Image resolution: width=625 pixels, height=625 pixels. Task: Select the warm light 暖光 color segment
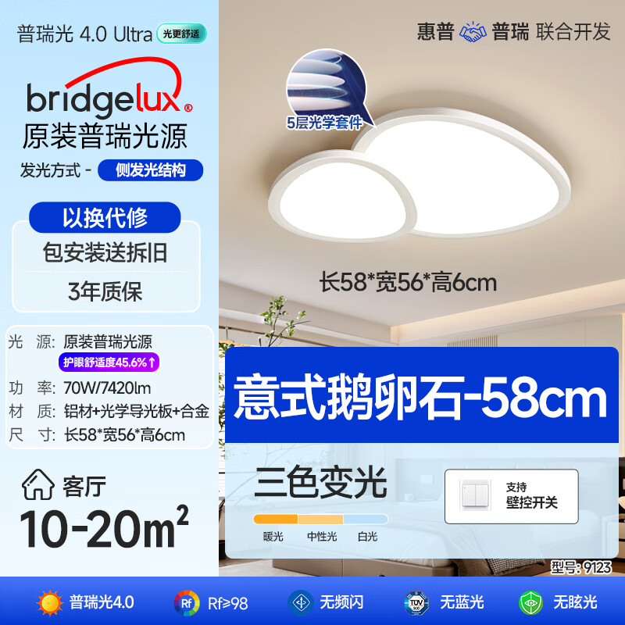276,519
